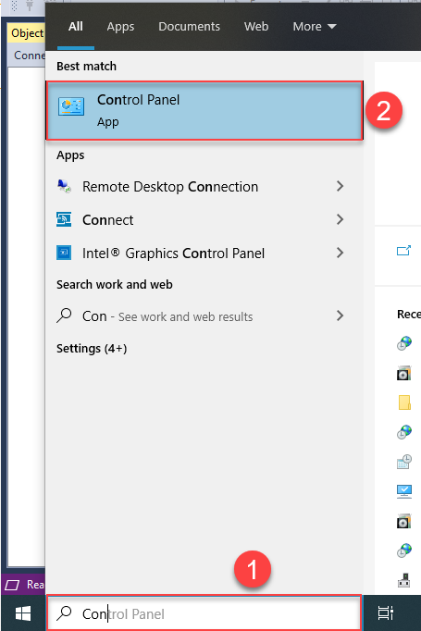Screen dimensions: 421x631
Task: Expand Remote Desktop Connection result chevron
Action: click(341, 186)
